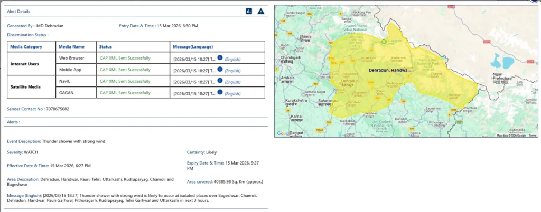Click the Media Name column header
This screenshot has width=541, height=212.
click(72, 46)
